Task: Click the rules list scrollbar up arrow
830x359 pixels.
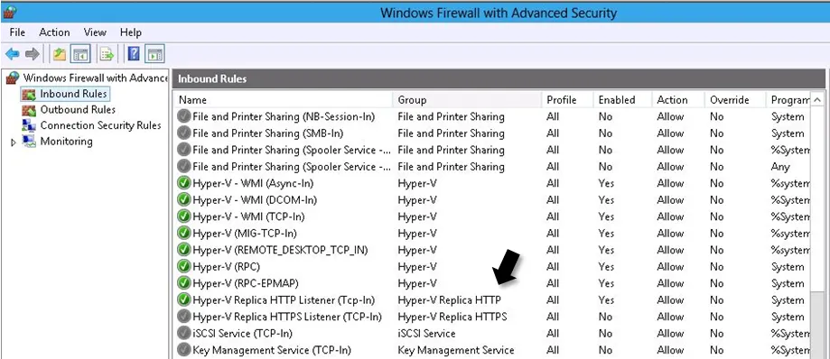Action: pyautogui.click(x=817, y=100)
